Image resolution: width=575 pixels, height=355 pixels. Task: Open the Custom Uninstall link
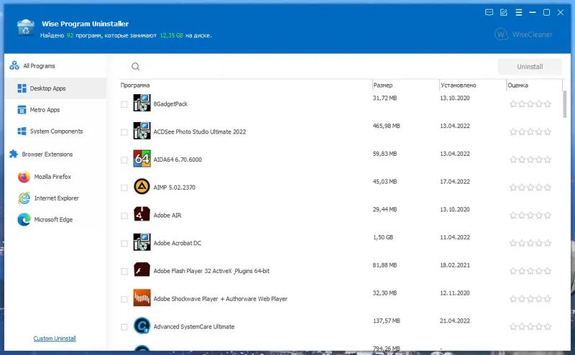55,338
